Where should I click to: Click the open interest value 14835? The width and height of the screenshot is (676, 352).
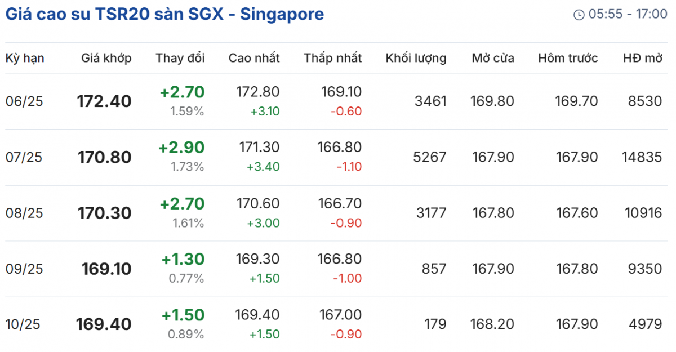point(642,157)
